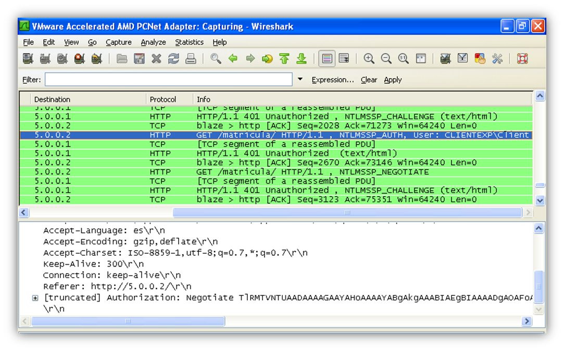Click the Accept-Encoding: gzip,deflate line
Viewport: 564px width, 351px height.
coord(130,241)
